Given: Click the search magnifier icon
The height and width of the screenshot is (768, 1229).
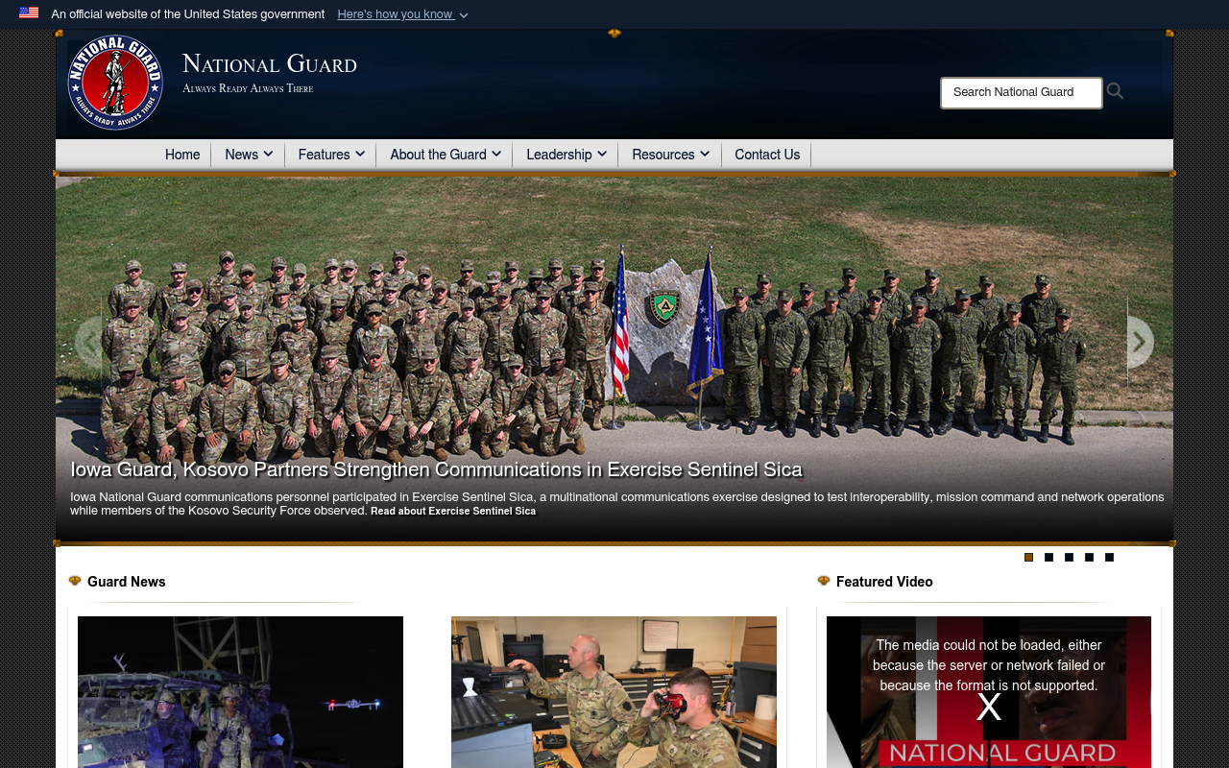Looking at the screenshot, I should (1115, 91).
